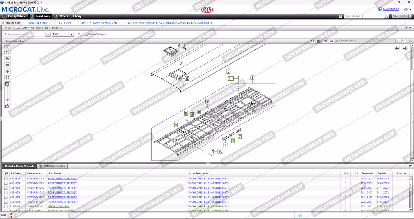Click the New session window icon
The image size is (414, 219).
click(380, 9)
